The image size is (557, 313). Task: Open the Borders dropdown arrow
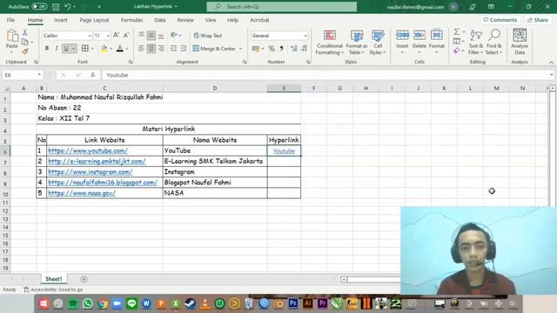coord(92,49)
